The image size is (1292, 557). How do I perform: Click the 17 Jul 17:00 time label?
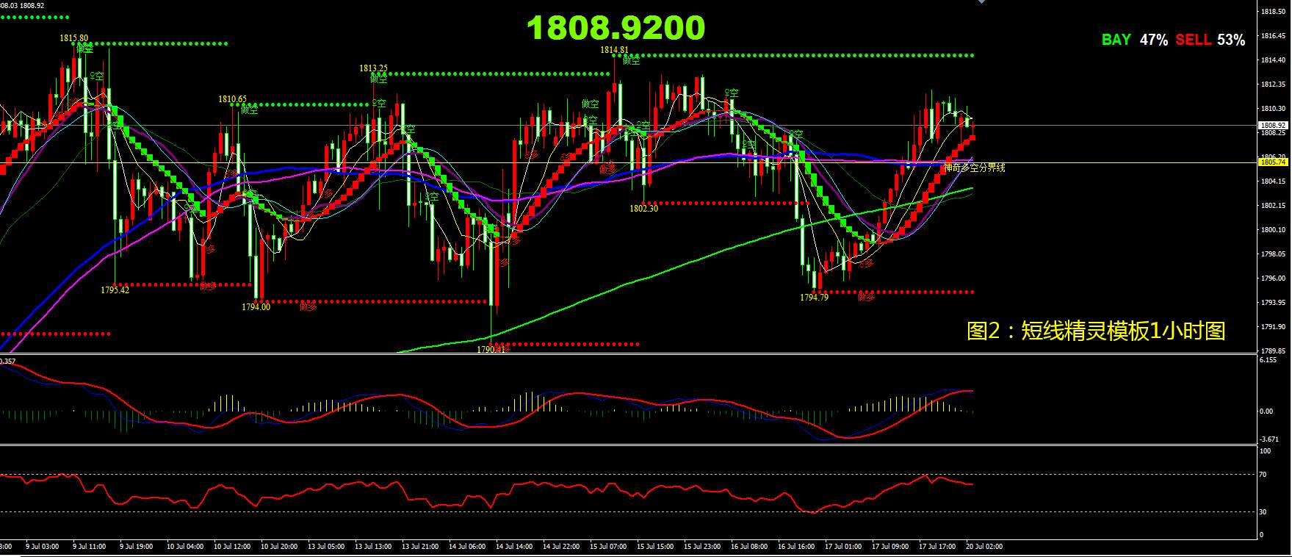pyautogui.click(x=937, y=547)
